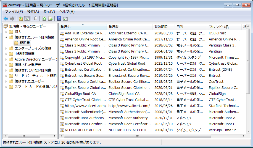Click the expiry date 1999/12/31
253x148 pixels.
click(163, 57)
